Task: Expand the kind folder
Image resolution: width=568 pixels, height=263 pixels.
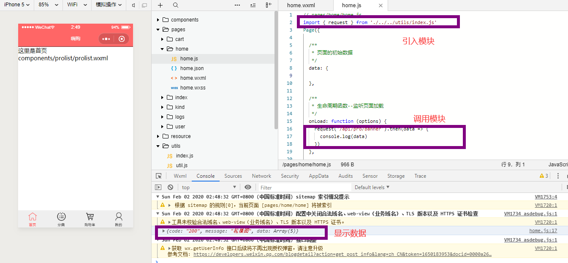Action: 163,107
